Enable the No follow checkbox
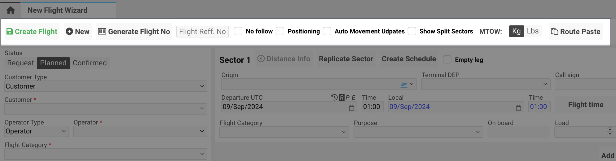The image size is (616, 161). click(x=238, y=31)
